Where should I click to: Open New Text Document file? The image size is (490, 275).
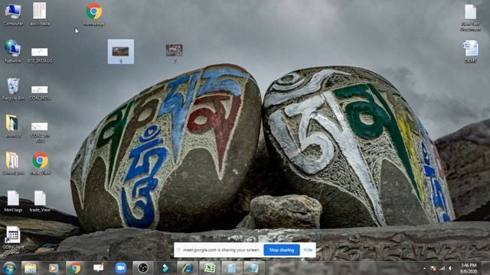point(470,18)
